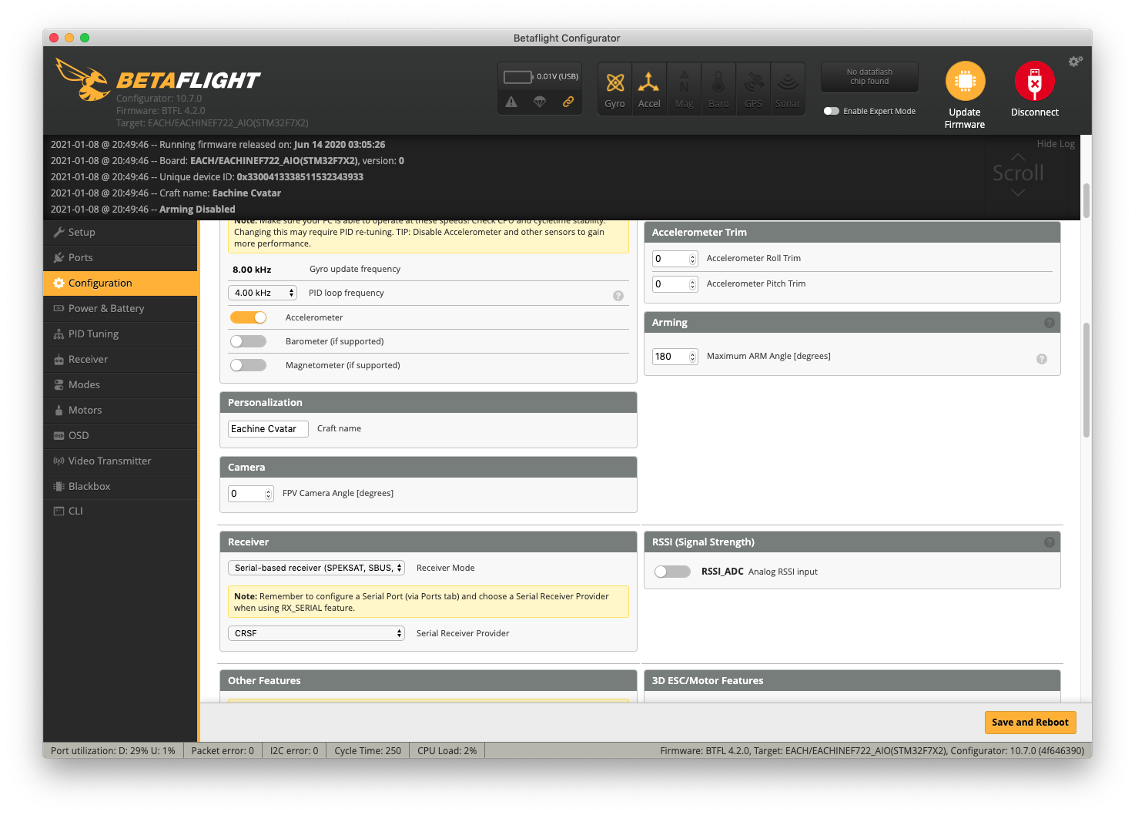Open the Video Transmitter tab
The height and width of the screenshot is (815, 1135).
click(120, 461)
